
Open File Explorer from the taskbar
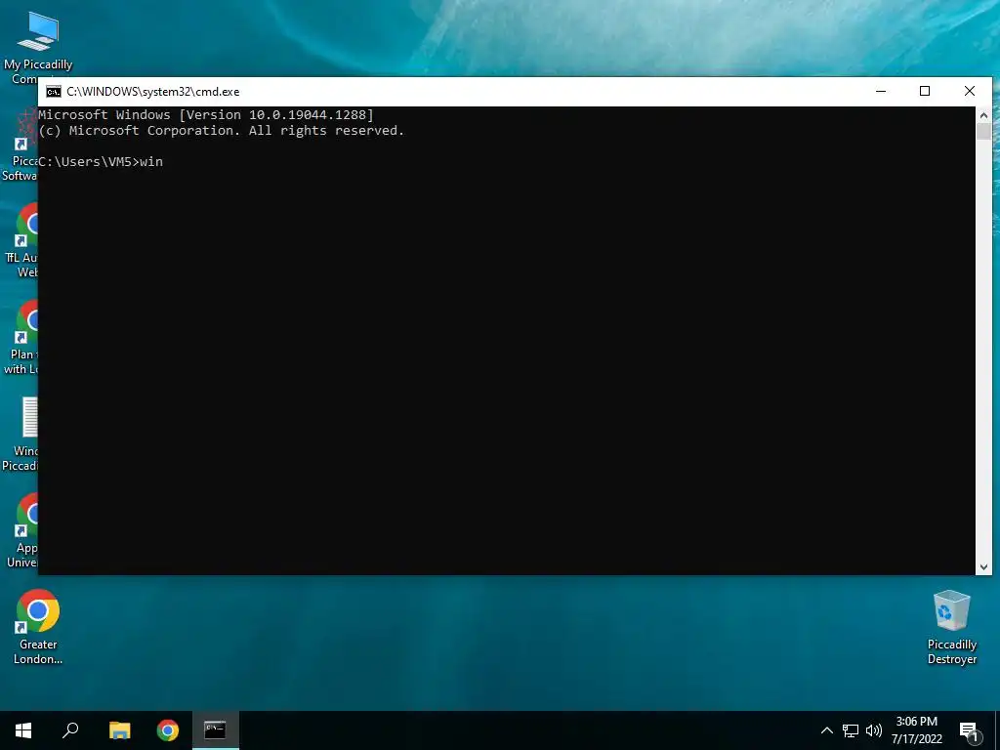[119, 730]
